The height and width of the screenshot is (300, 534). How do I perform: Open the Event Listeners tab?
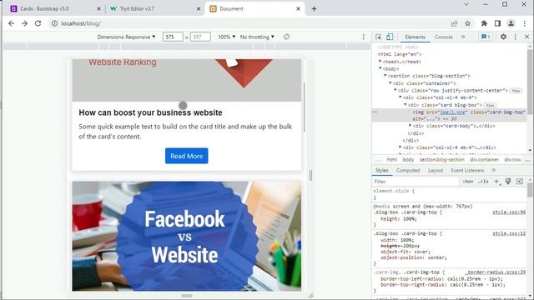(x=467, y=170)
